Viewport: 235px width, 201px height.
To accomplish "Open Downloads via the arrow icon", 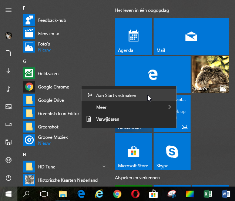I will coord(9,71).
